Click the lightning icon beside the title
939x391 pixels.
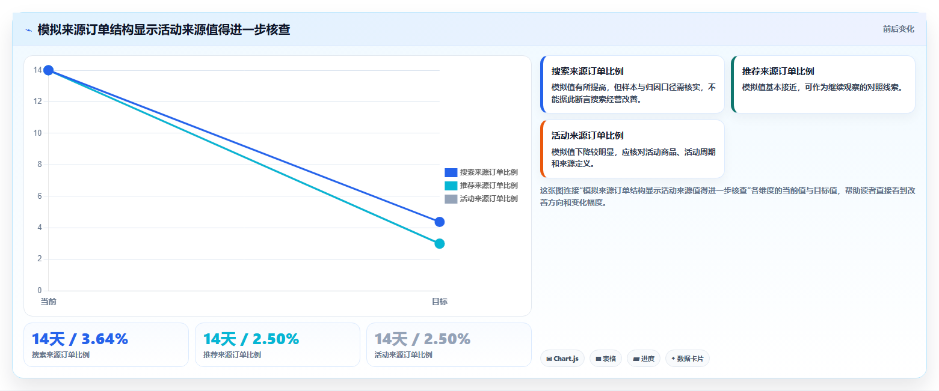point(28,30)
